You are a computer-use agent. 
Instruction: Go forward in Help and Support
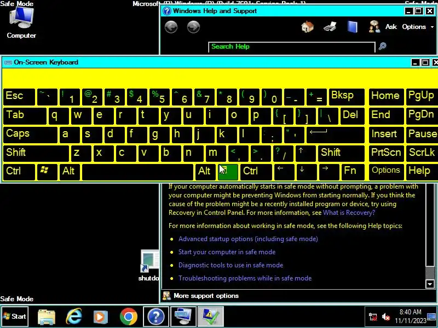pos(193,27)
